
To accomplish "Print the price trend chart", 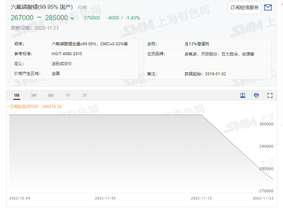I will [256, 95].
